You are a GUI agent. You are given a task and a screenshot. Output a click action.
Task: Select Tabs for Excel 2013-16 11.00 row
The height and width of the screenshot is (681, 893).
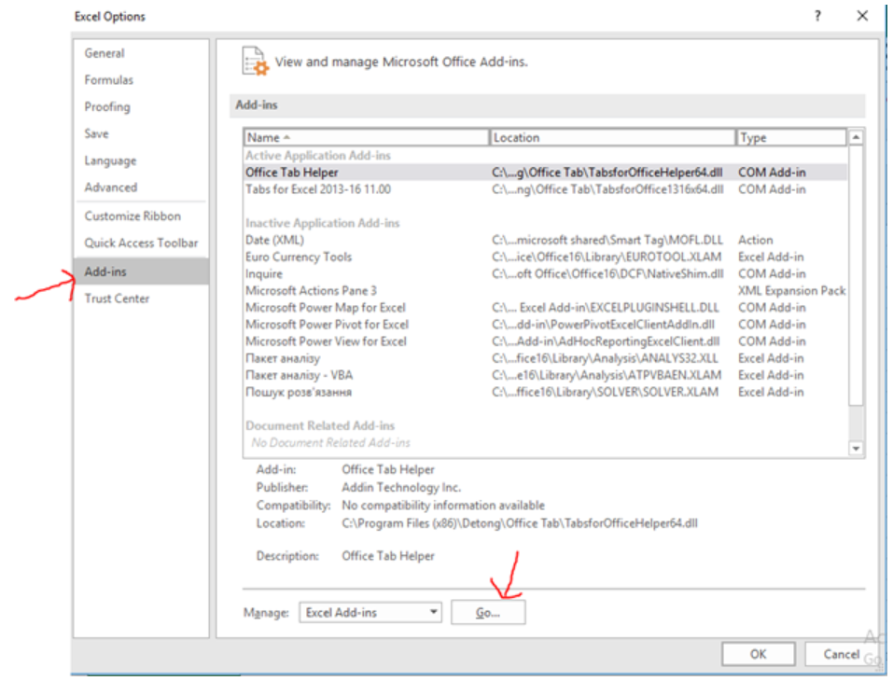545,189
